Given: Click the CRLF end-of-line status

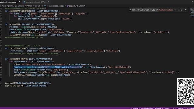Looking at the screenshot, I should tap(173, 108).
